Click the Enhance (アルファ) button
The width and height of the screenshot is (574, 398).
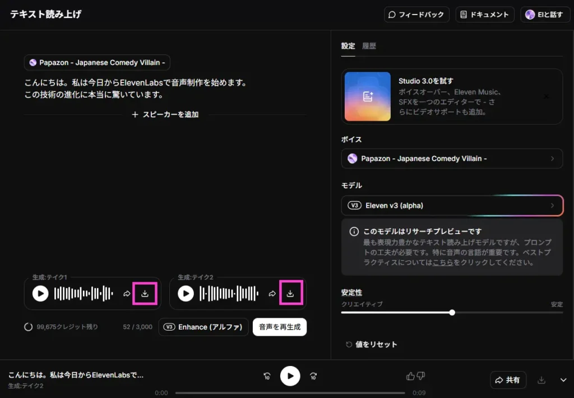203,327
